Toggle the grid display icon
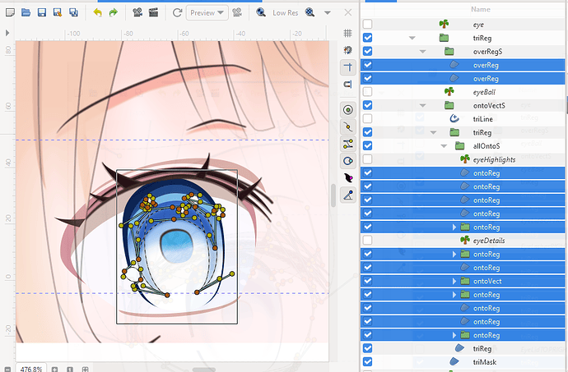The image size is (568, 372). pyautogui.click(x=347, y=34)
